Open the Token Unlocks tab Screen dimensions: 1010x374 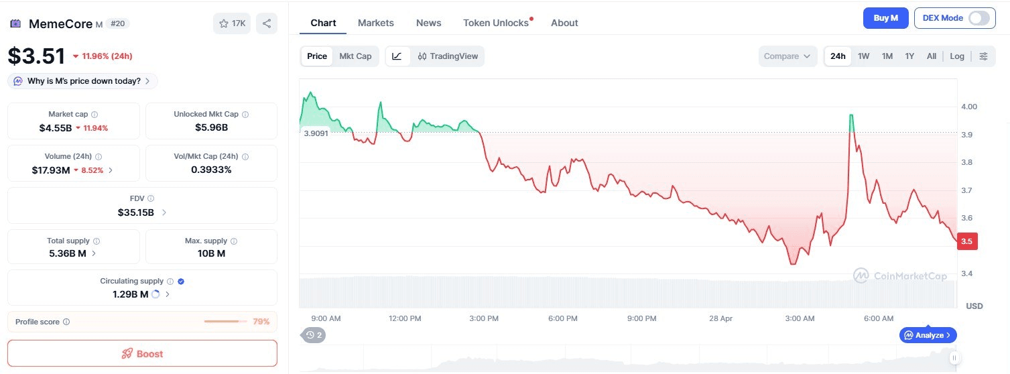click(x=496, y=23)
